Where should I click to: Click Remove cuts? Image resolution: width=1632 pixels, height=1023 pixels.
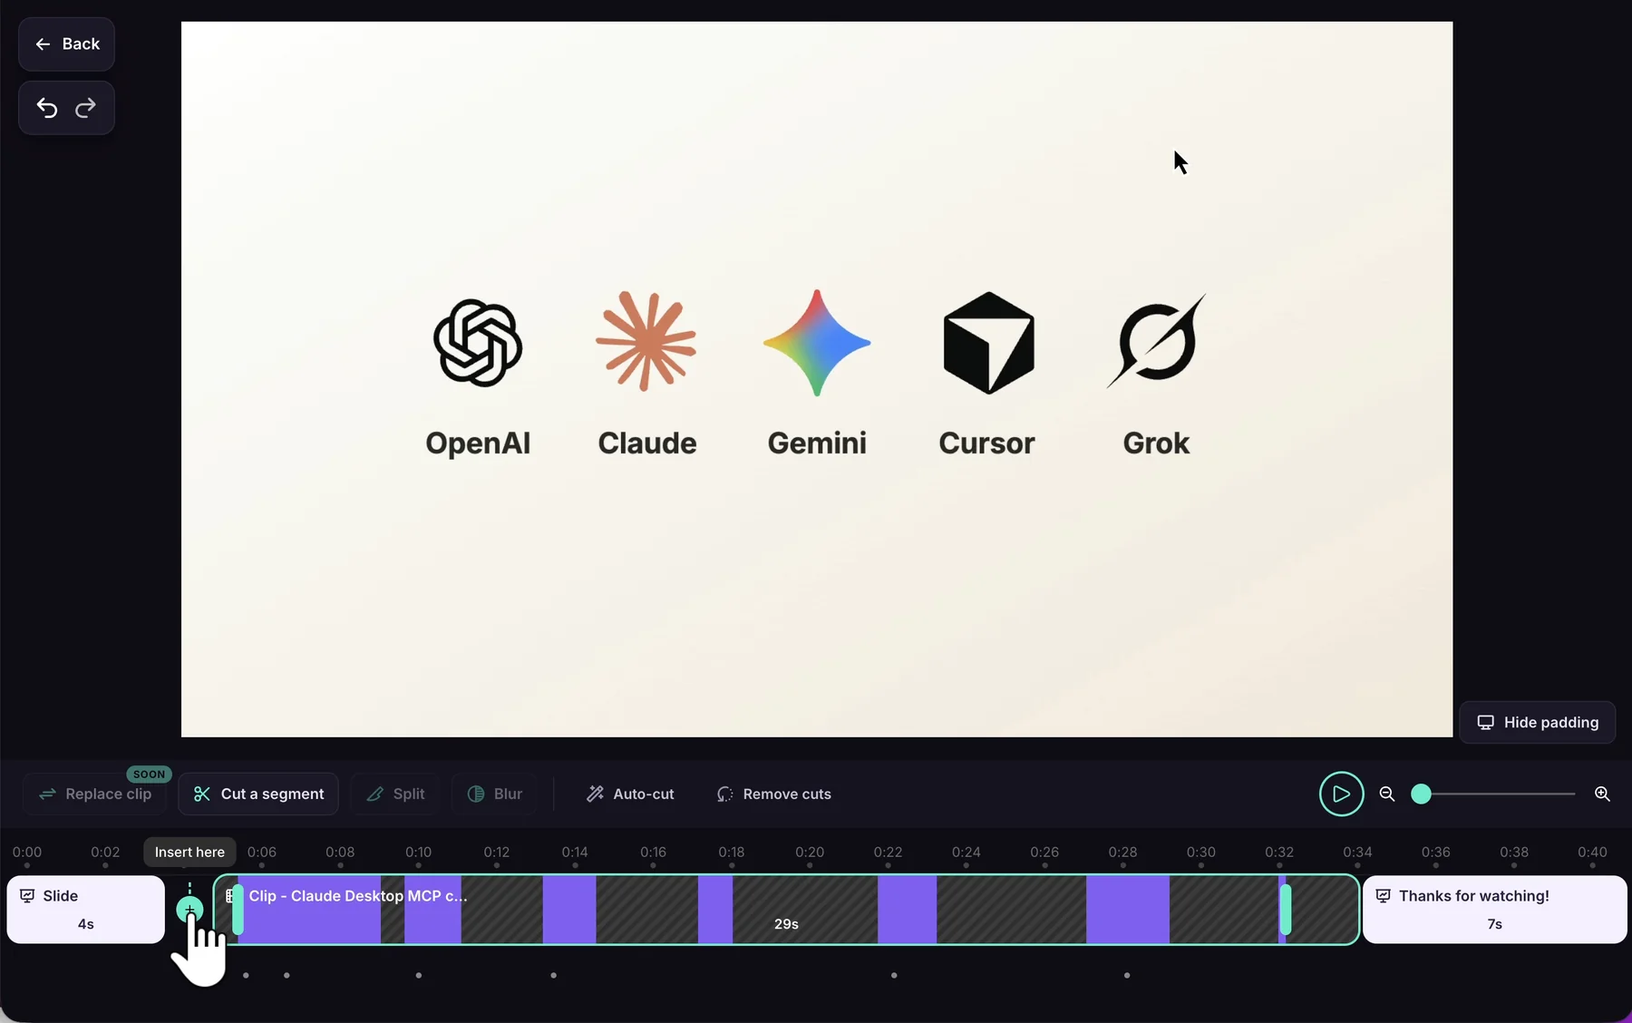(773, 794)
